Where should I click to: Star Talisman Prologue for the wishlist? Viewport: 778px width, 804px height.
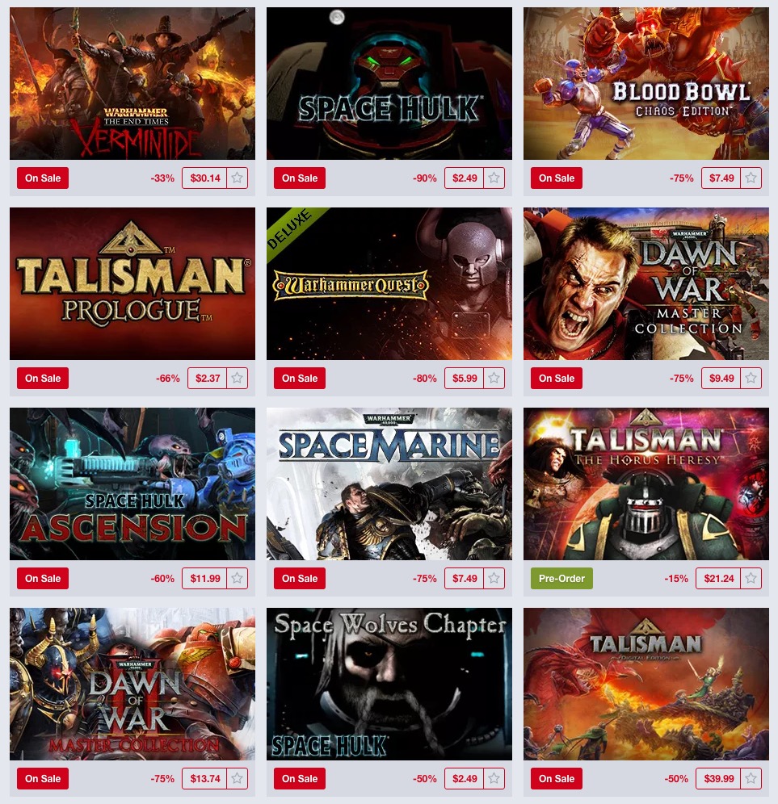coord(237,378)
